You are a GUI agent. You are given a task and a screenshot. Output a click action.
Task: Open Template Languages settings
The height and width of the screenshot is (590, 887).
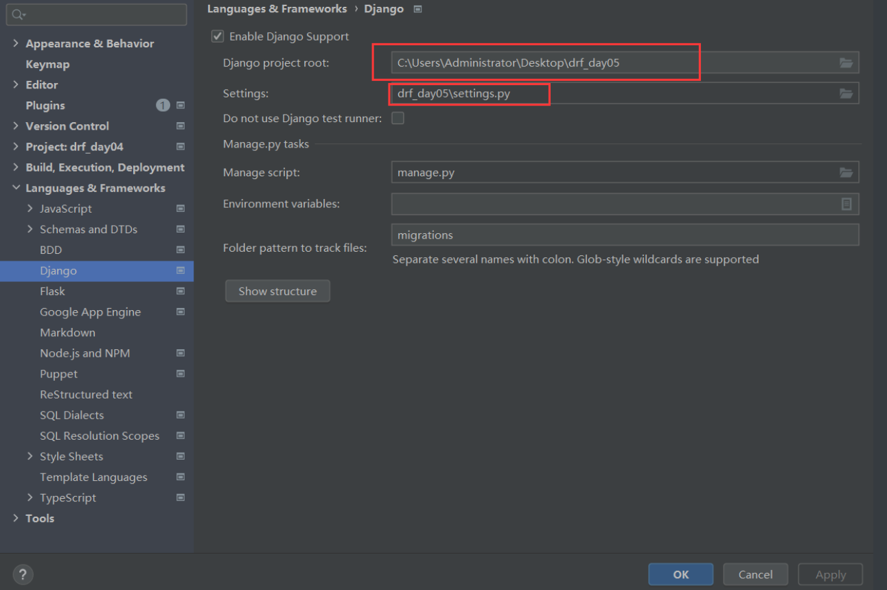[x=93, y=477]
